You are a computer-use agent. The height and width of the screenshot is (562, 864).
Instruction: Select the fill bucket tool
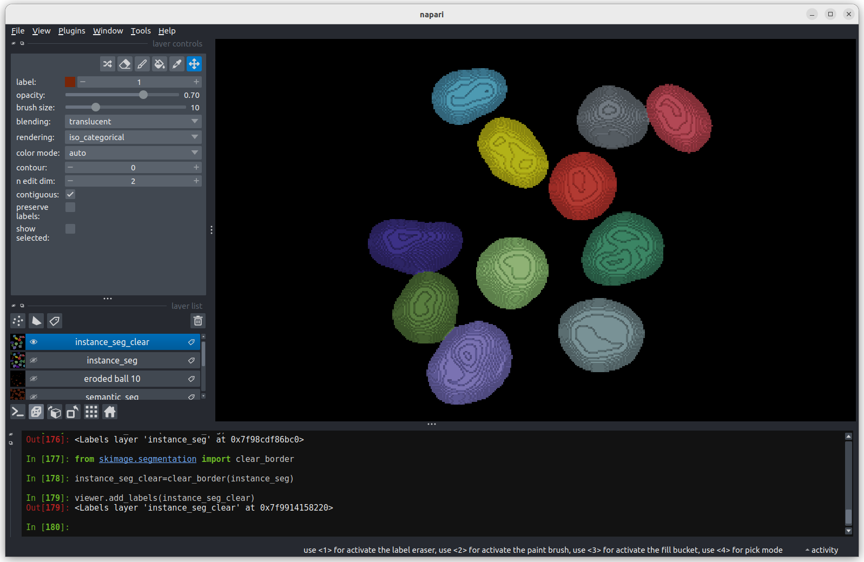point(160,64)
